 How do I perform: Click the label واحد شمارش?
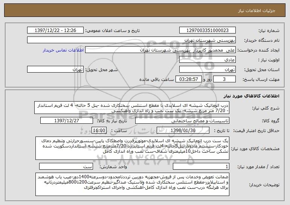click(x=113, y=167)
